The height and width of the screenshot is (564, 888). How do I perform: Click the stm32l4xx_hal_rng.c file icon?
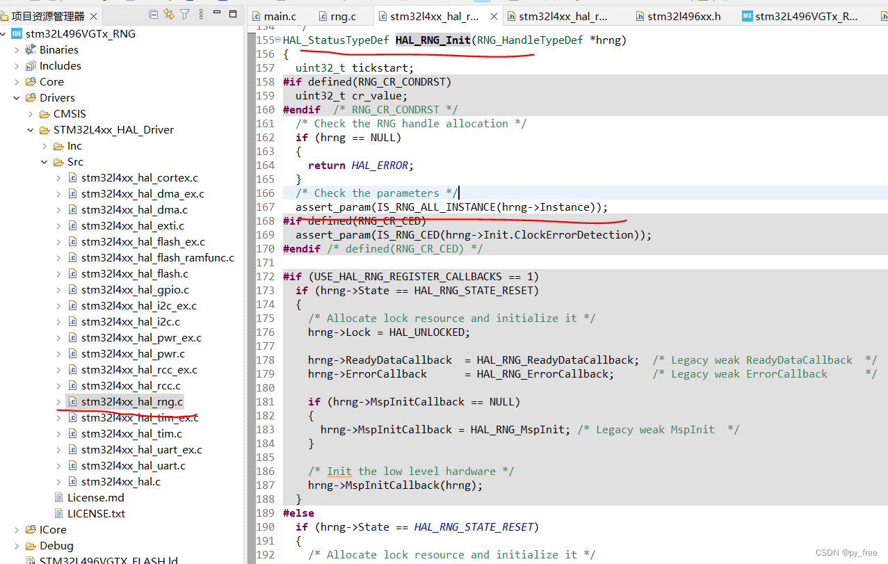click(72, 401)
